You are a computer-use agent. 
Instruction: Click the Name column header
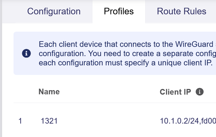49,92
